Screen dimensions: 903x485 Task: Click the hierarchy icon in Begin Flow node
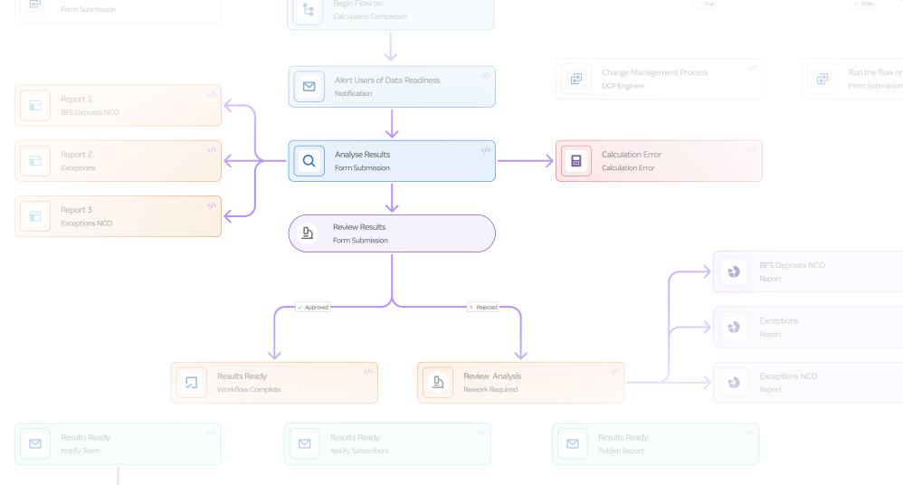click(309, 10)
